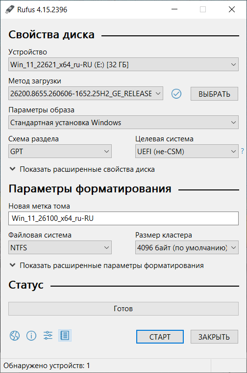Show the log notepad icon
This screenshot has width=247, height=373.
tap(65, 336)
